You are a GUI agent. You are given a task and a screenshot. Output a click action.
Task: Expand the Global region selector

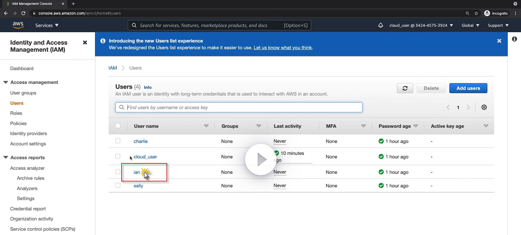coord(470,25)
